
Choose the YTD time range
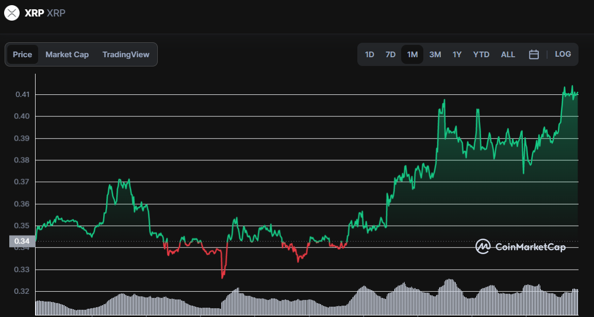[481, 55]
